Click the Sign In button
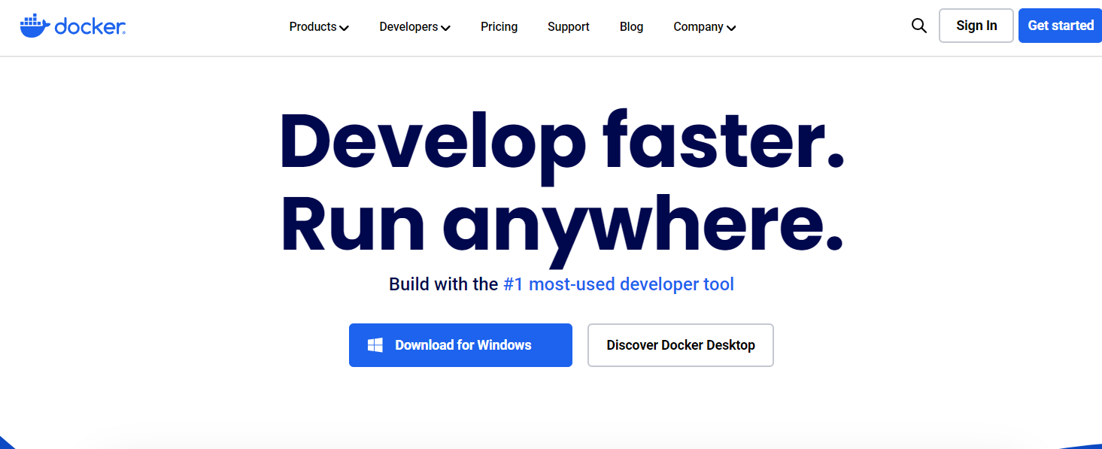 pos(976,26)
